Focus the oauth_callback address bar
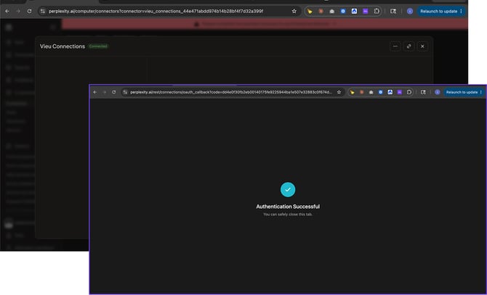Viewport: 487px width, 295px height. [230, 92]
